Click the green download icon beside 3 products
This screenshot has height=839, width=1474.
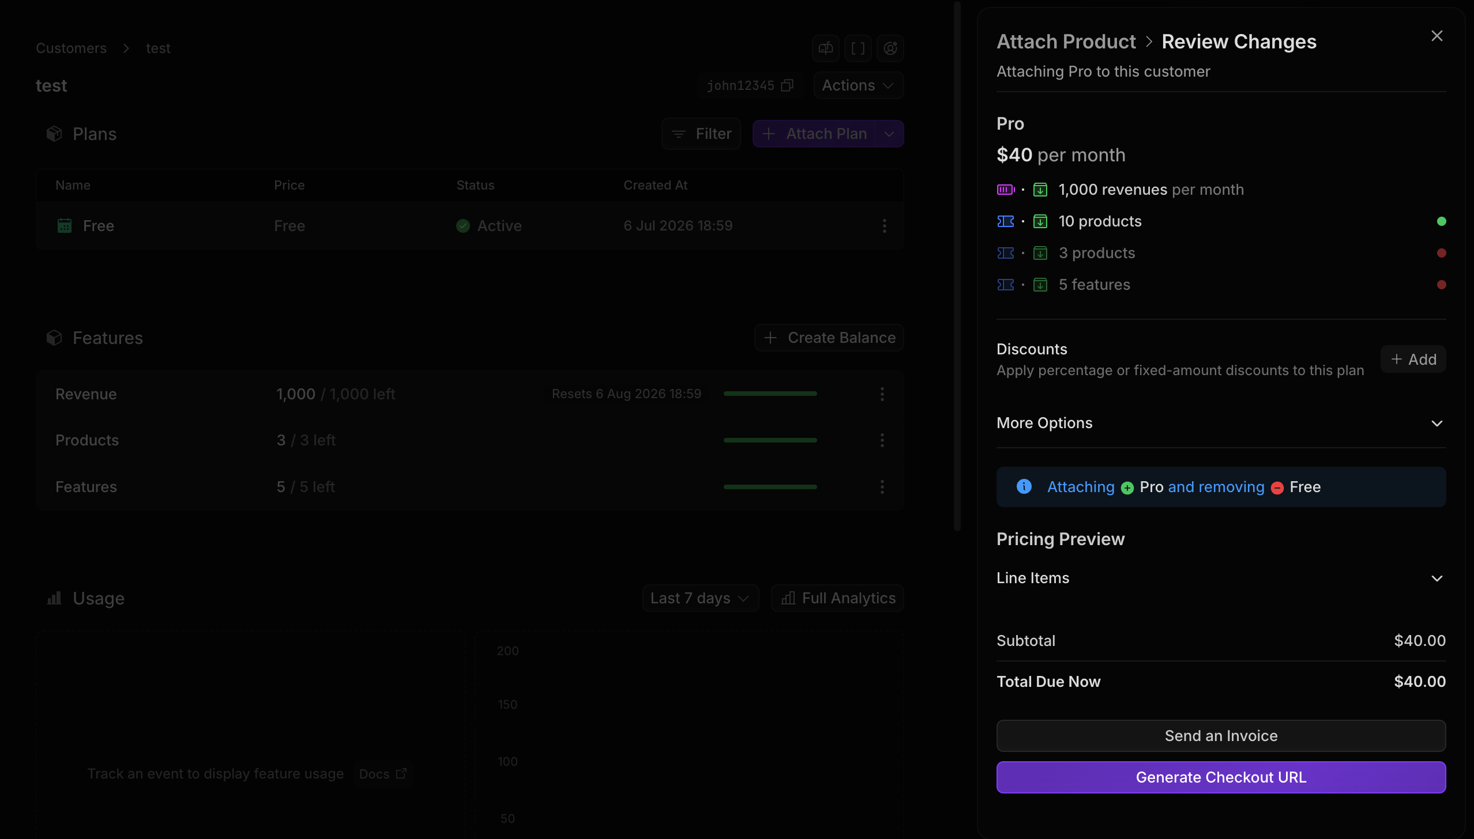pos(1040,253)
